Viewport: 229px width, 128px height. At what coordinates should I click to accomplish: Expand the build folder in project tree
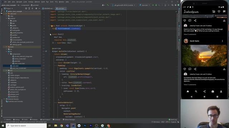(6, 47)
